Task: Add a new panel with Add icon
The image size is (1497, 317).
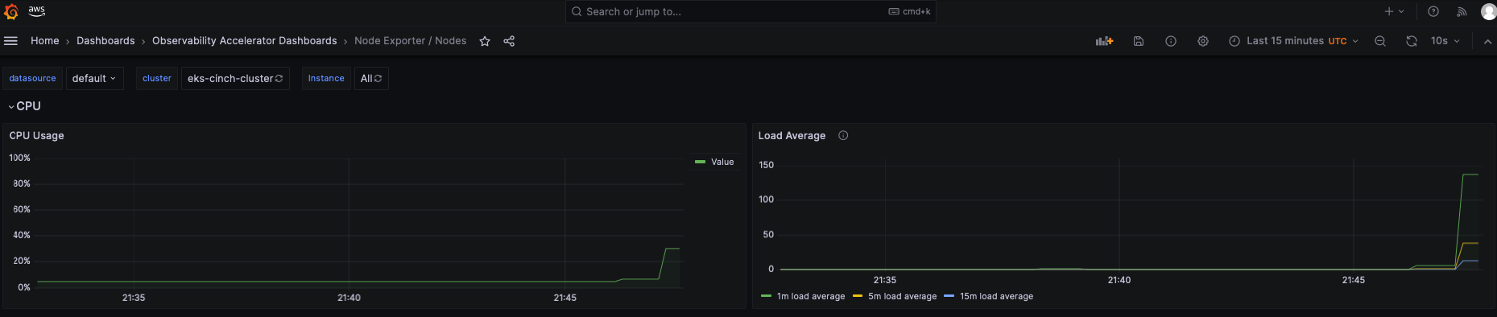Action: (1104, 41)
